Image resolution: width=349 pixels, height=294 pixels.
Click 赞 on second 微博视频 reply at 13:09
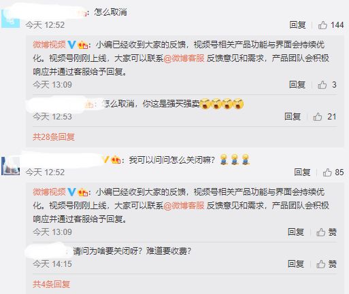tap(327, 232)
